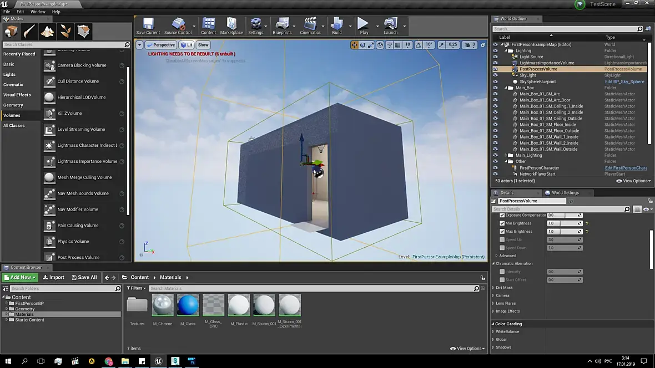Switch to the World Settings tab
This screenshot has width=655, height=368.
562,193
